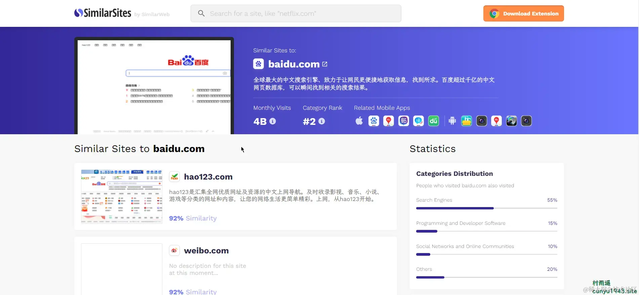Click the Statistics section heading
Image resolution: width=639 pixels, height=295 pixels.
tap(433, 149)
